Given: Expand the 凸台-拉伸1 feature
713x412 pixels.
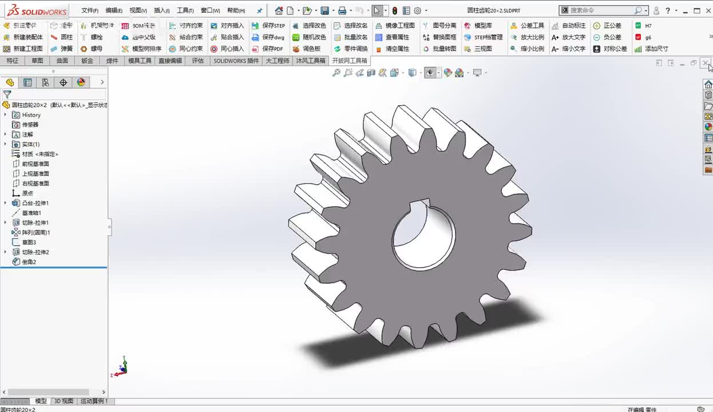Looking at the screenshot, I should (6, 203).
